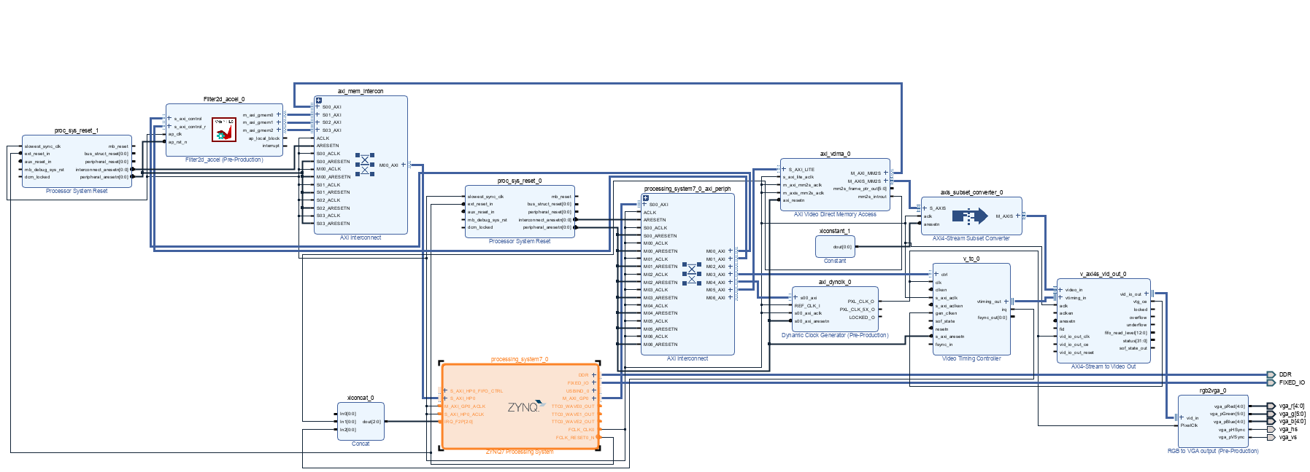Expand the M_AXI_GP0 interface on ZYNQ block

tap(594, 398)
